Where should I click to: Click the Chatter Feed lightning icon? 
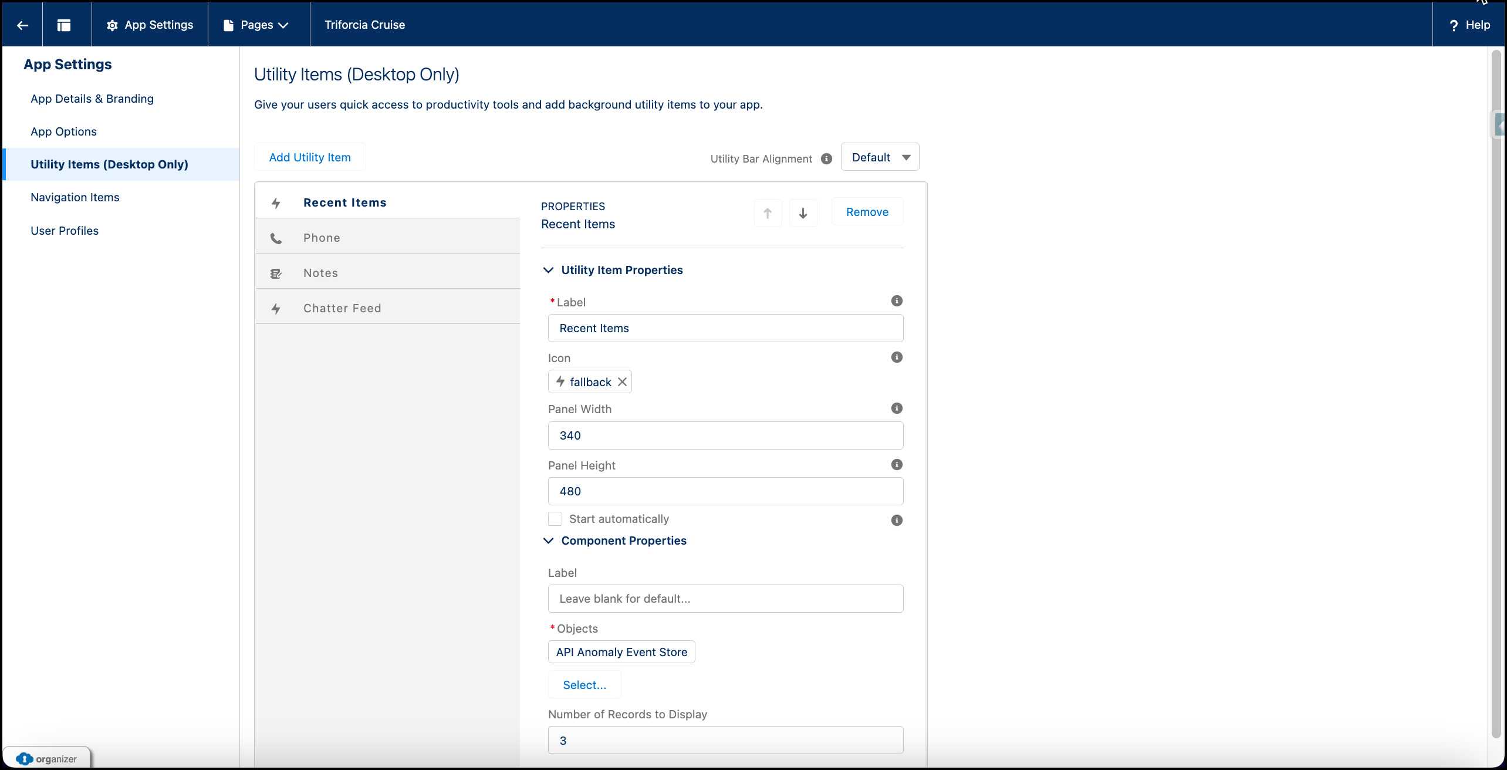coord(276,309)
